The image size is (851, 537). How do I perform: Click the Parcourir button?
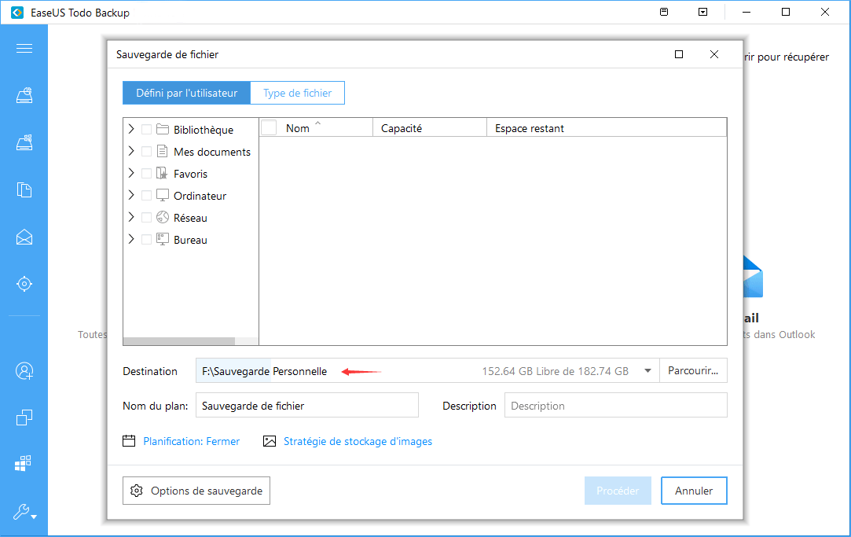click(x=693, y=370)
